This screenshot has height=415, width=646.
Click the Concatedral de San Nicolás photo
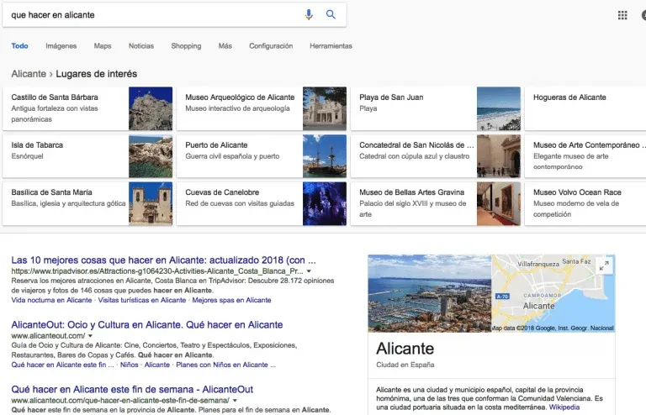click(499, 156)
